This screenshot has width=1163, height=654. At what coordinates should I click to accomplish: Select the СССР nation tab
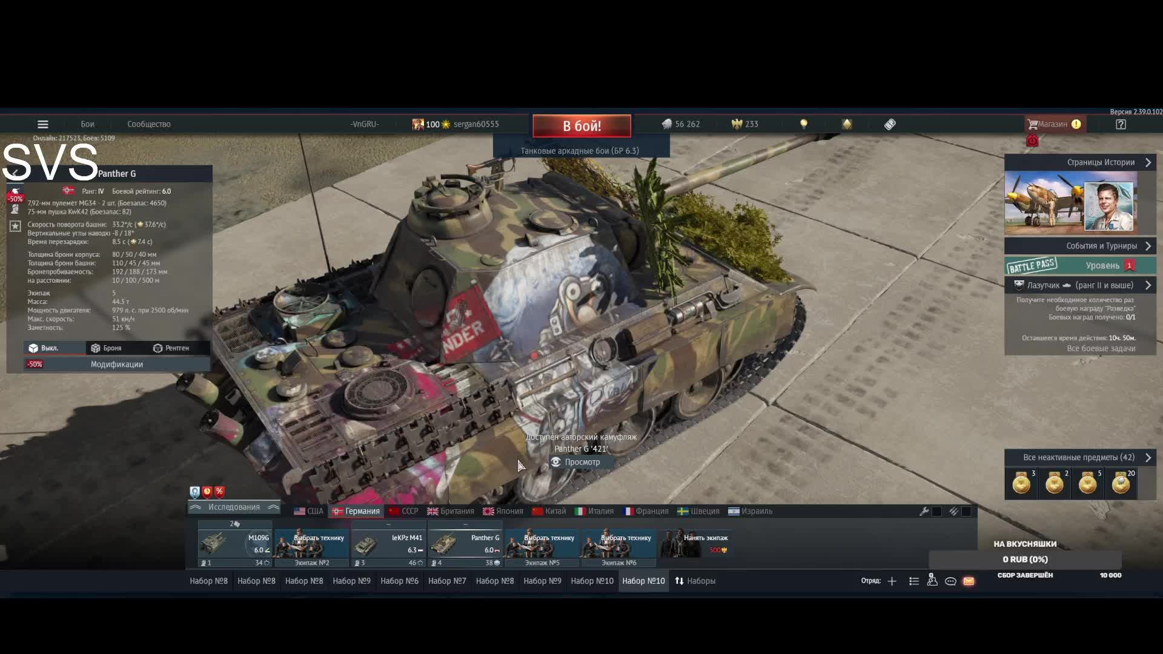(x=404, y=511)
